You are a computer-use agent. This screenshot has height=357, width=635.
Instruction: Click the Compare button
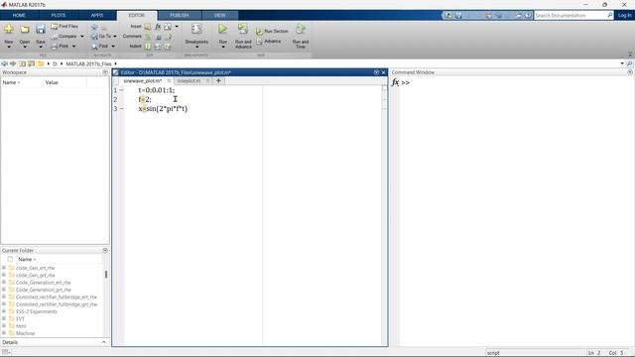click(63, 36)
